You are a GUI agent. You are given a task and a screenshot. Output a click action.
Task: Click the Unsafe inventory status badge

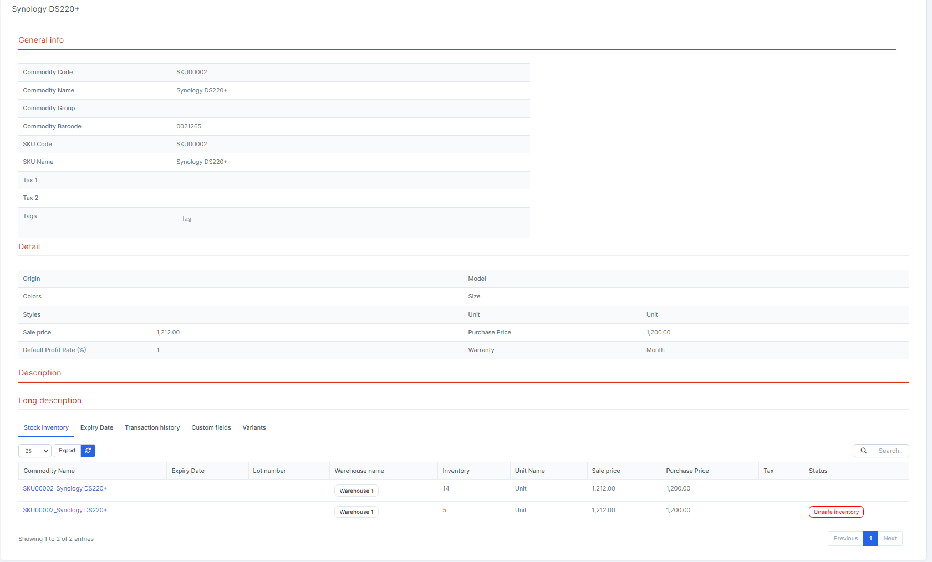[836, 512]
